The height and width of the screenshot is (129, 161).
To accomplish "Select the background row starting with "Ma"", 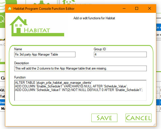I will [x=3, y=108].
